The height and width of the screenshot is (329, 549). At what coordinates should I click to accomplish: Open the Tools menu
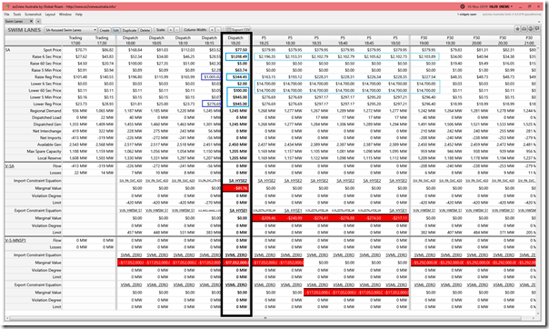click(17, 15)
